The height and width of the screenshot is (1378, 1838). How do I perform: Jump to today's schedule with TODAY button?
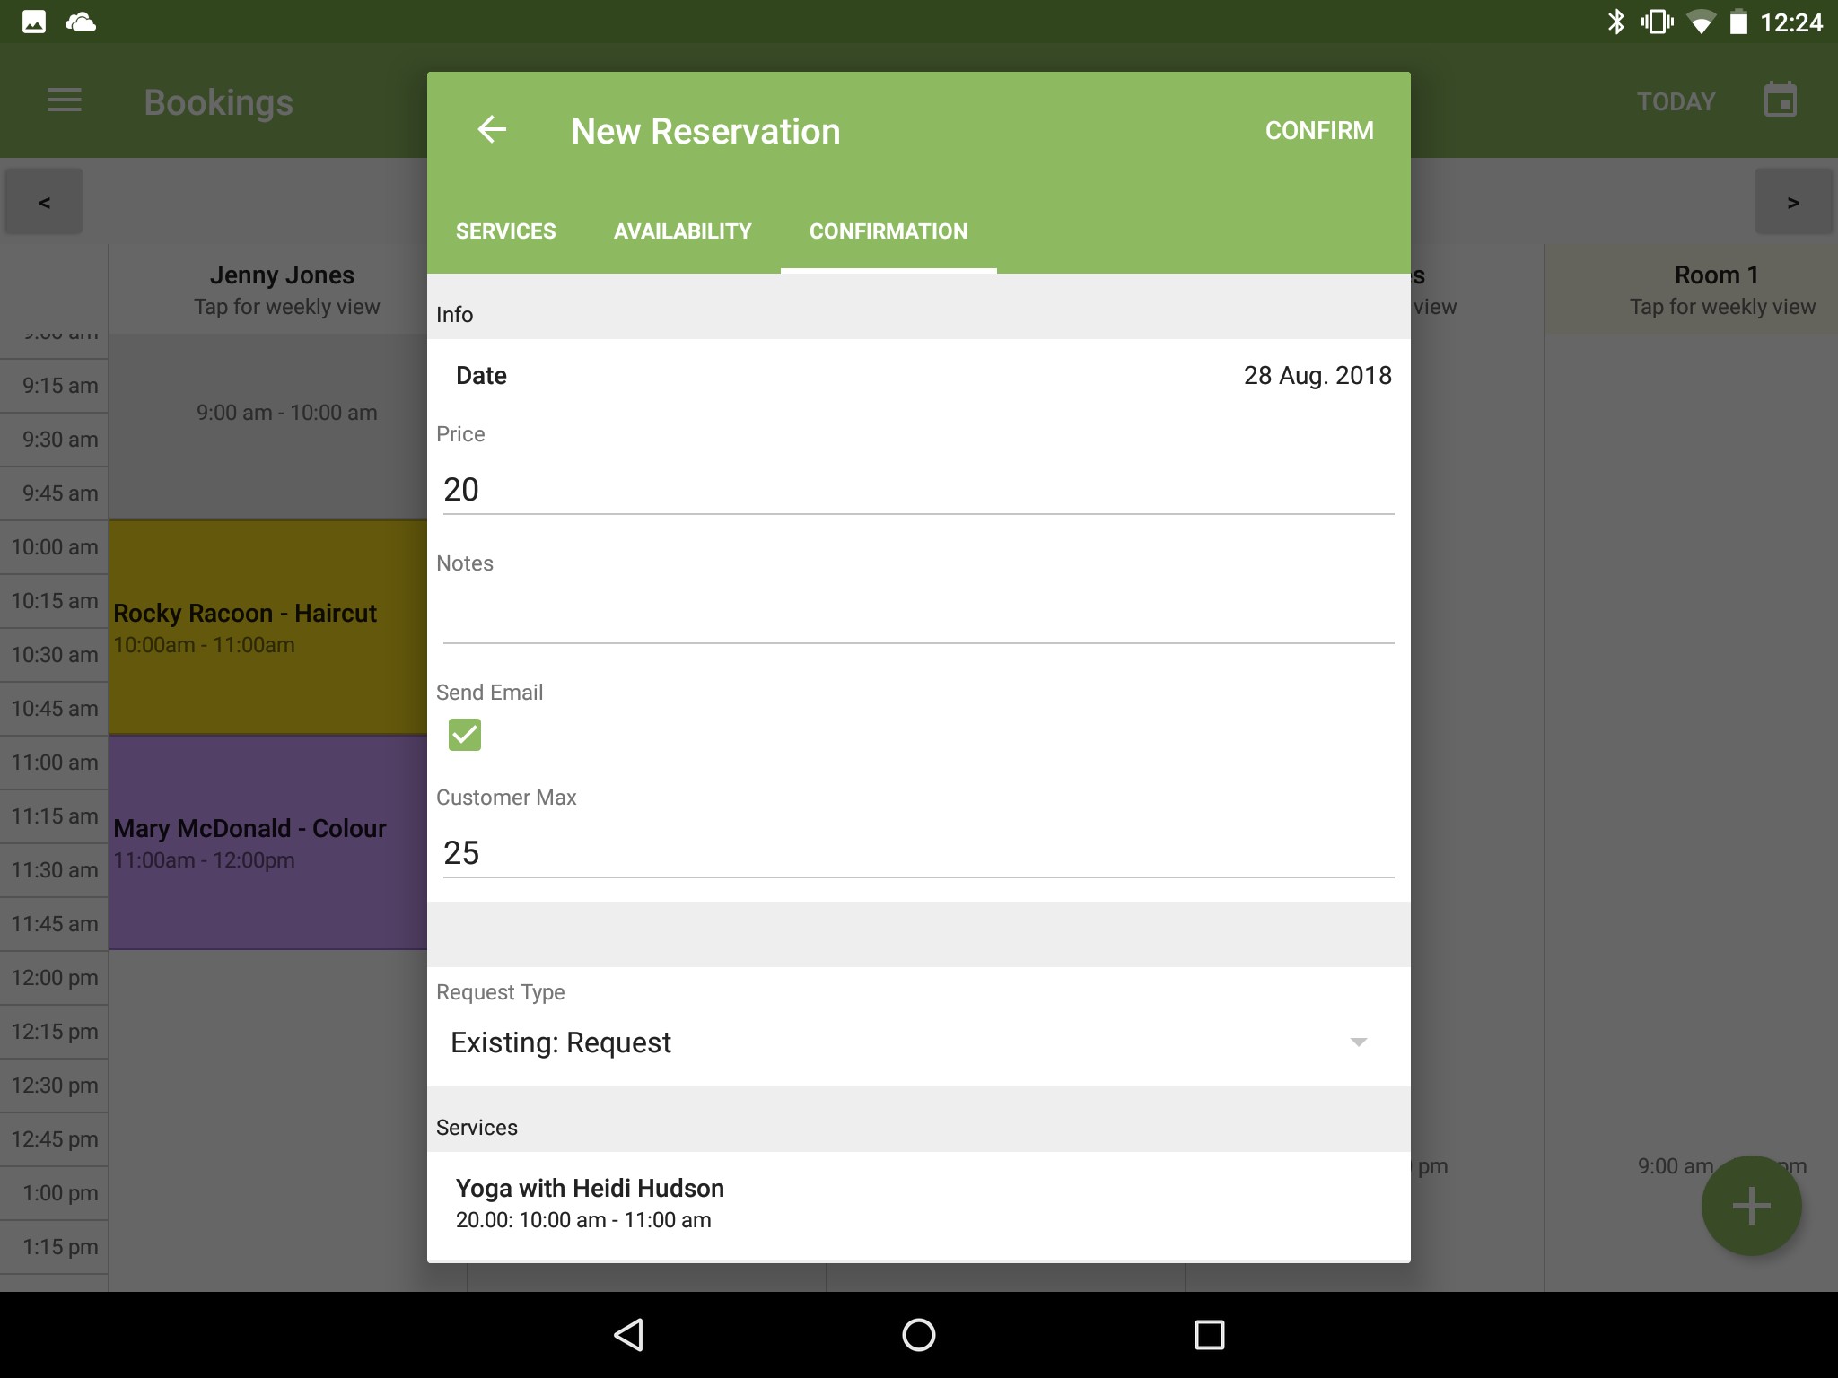pyautogui.click(x=1675, y=100)
